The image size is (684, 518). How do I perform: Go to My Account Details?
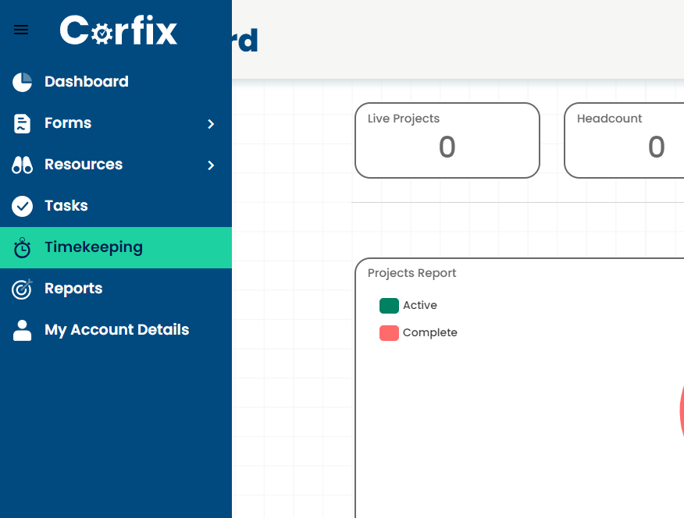(x=116, y=330)
